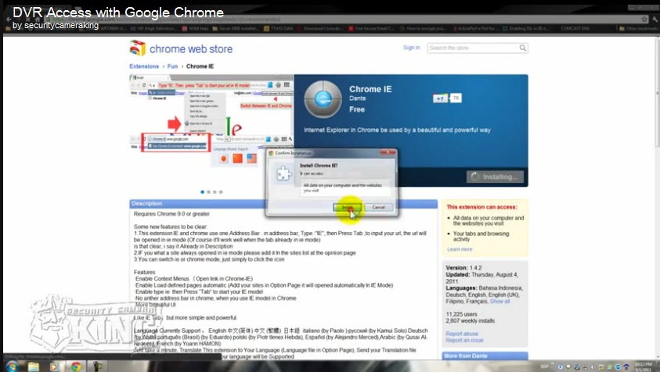The width and height of the screenshot is (660, 372).
Task: Click the puzzle piece icon in install dialog
Action: coord(284,173)
